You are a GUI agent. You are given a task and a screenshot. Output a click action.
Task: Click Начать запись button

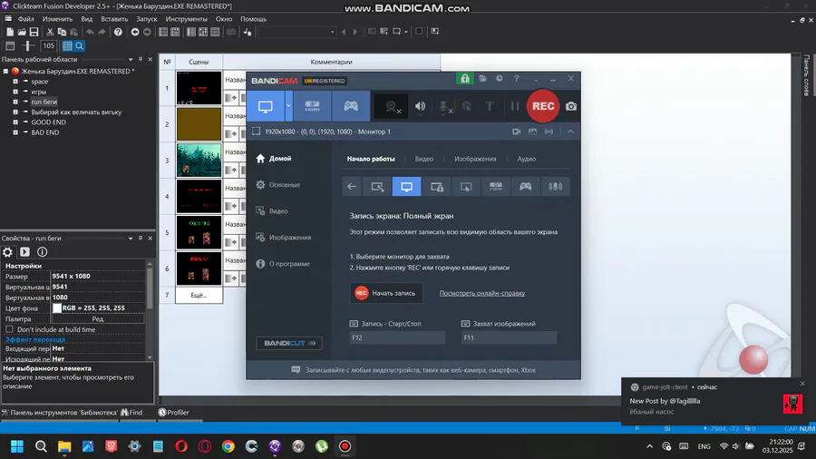386,293
